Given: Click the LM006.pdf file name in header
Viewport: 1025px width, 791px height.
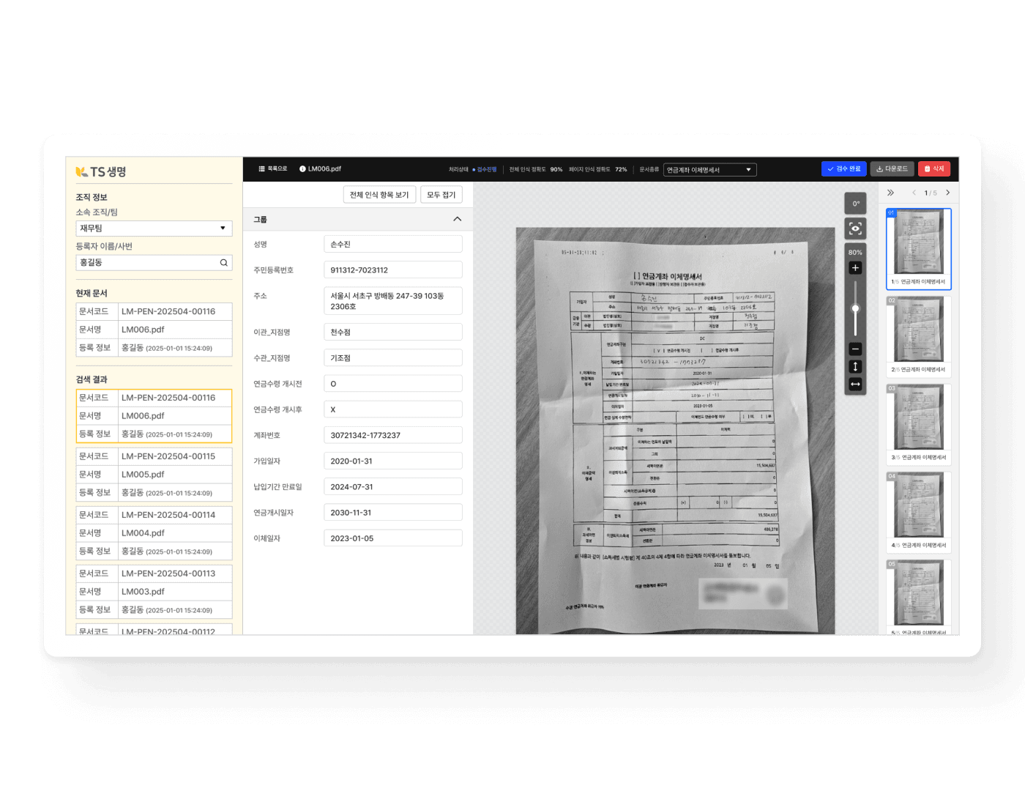Looking at the screenshot, I should coord(324,169).
